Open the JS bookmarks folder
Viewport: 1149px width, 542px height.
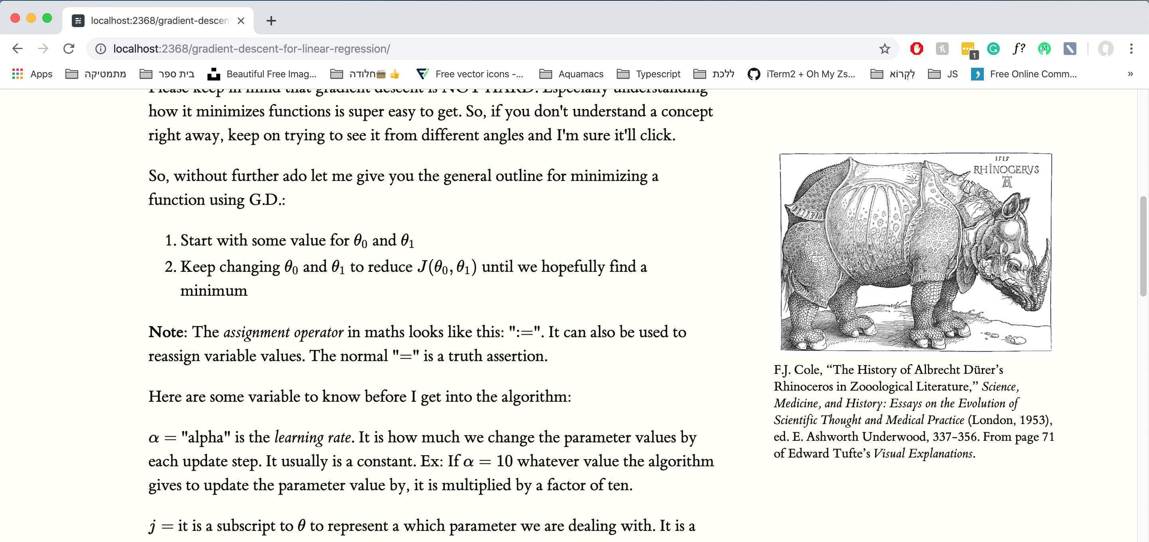point(943,74)
